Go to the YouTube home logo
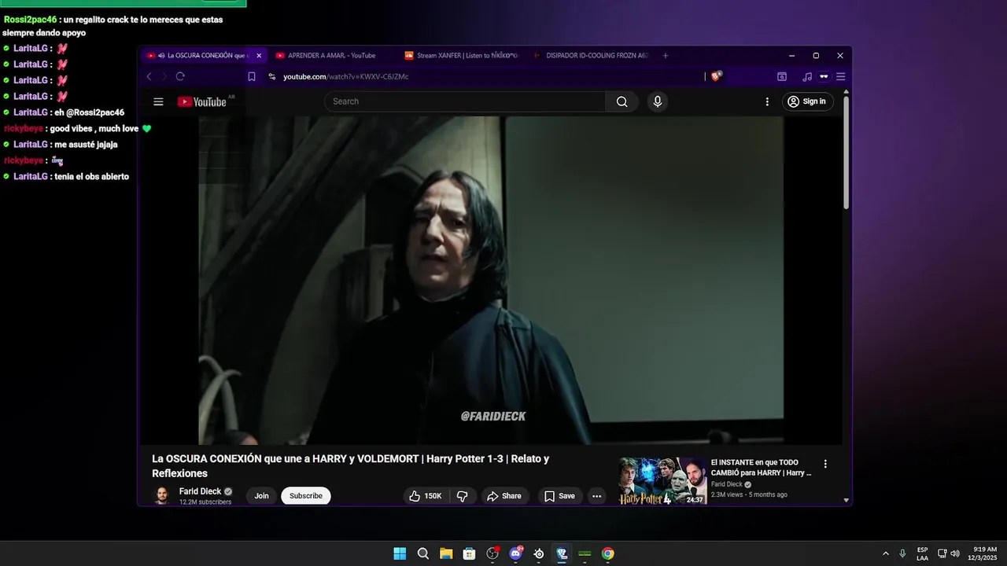Image resolution: width=1007 pixels, height=566 pixels. pos(202,101)
